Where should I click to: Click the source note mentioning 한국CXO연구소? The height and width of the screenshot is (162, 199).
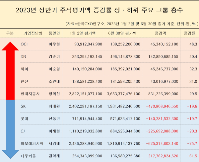(132, 24)
